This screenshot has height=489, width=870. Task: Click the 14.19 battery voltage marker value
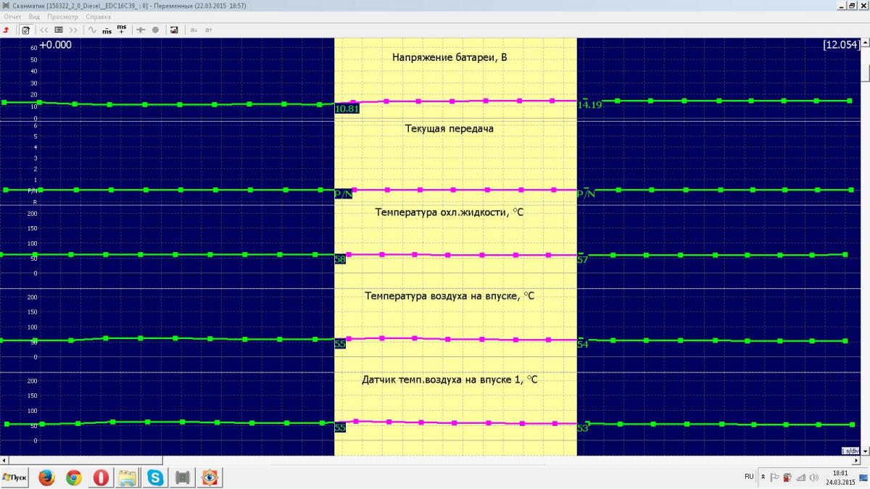[x=589, y=105]
